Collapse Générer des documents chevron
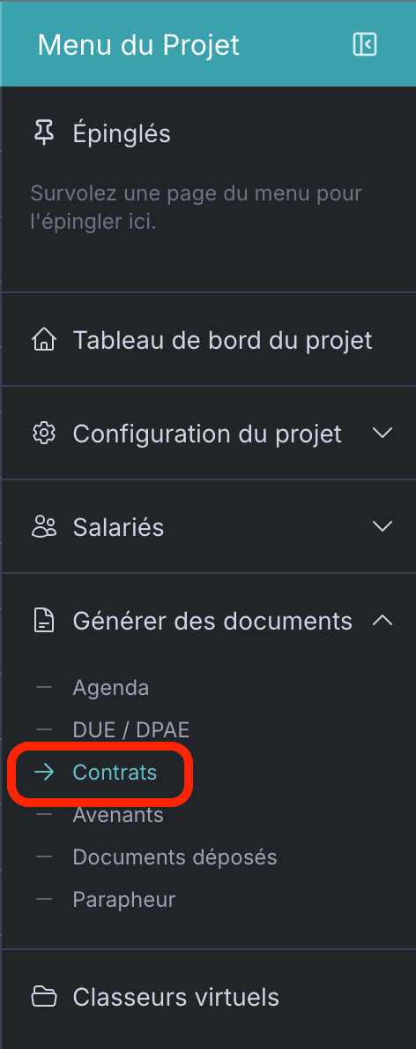 click(x=383, y=620)
